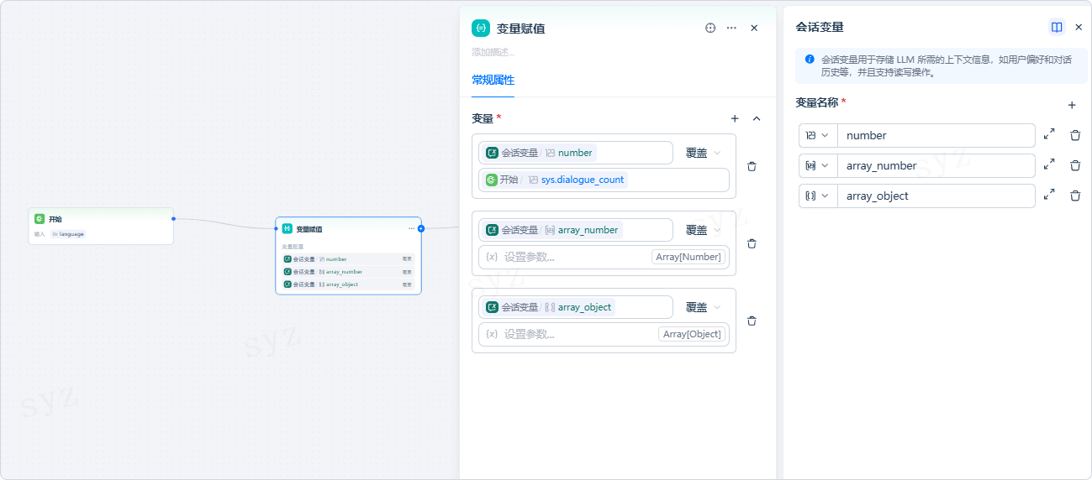
Task: Expand the array_number conversation variable editor
Action: (x=1049, y=165)
